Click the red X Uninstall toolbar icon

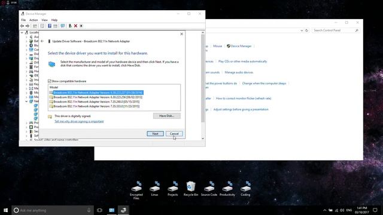[x=76, y=26]
